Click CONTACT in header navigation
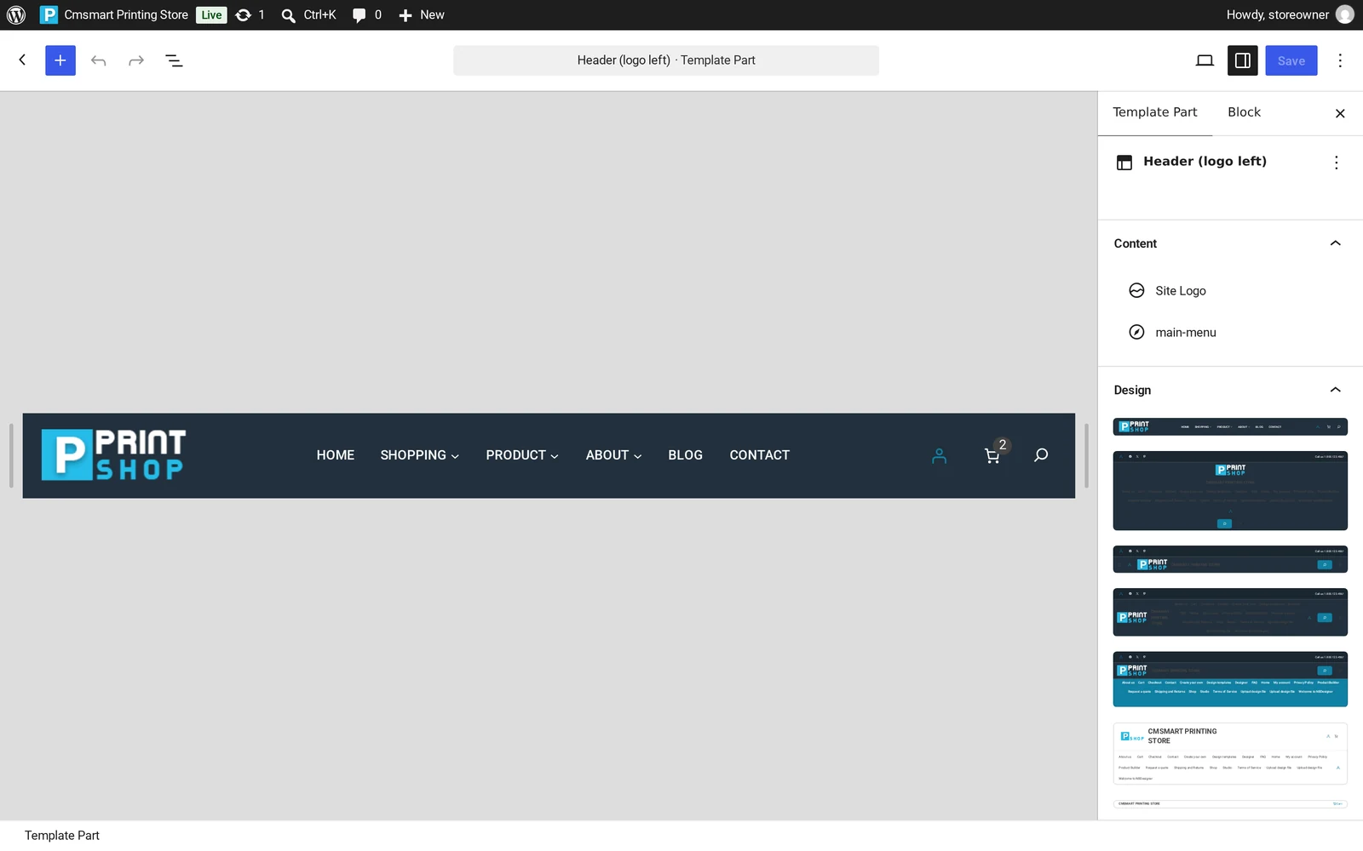This screenshot has height=851, width=1363. [x=759, y=455]
